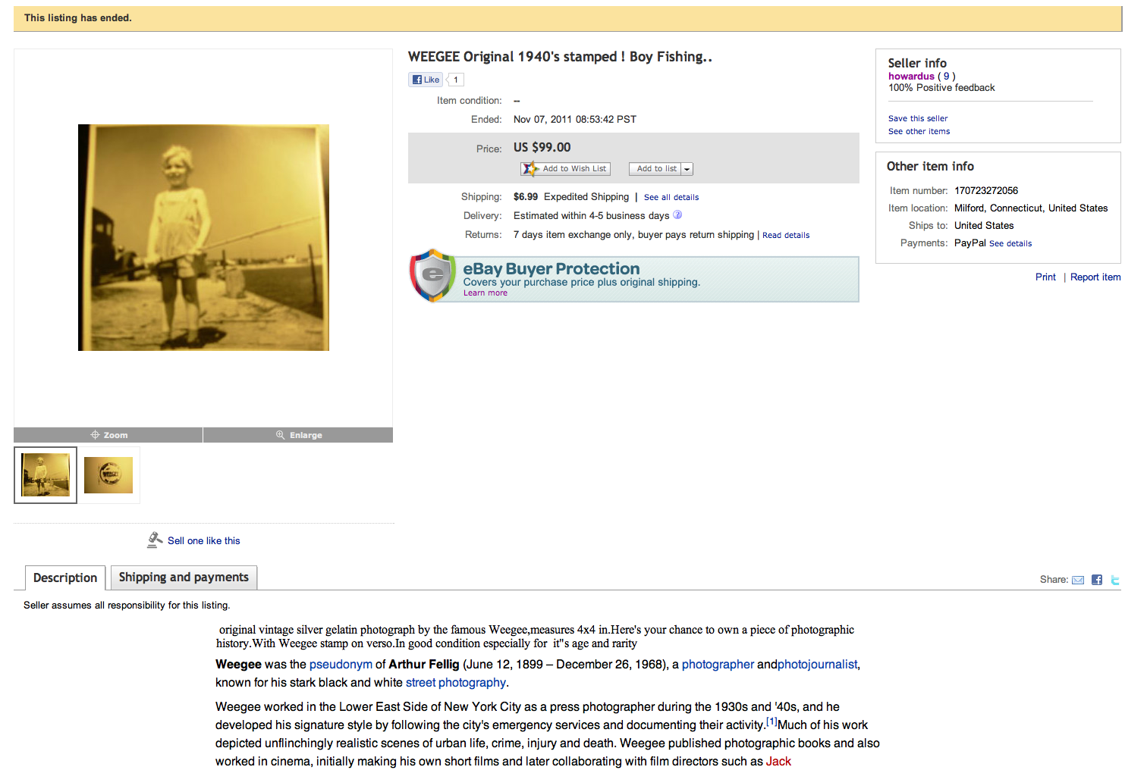Print this listing page
Viewport: 1147px width, 770px height.
tap(1045, 277)
